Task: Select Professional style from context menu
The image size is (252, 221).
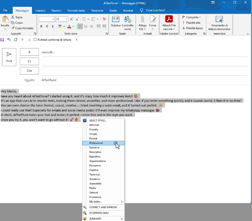Action: click(96, 143)
